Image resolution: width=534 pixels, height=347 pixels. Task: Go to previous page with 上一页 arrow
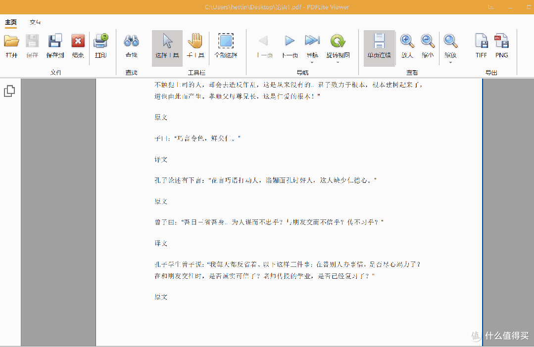pos(264,41)
